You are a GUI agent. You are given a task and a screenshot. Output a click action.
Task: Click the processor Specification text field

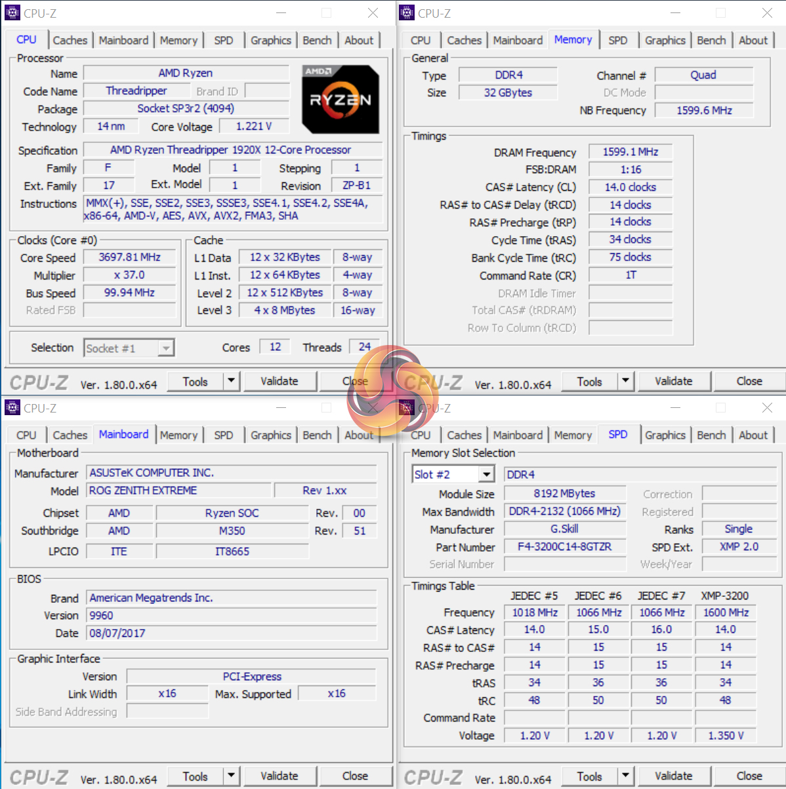(231, 150)
